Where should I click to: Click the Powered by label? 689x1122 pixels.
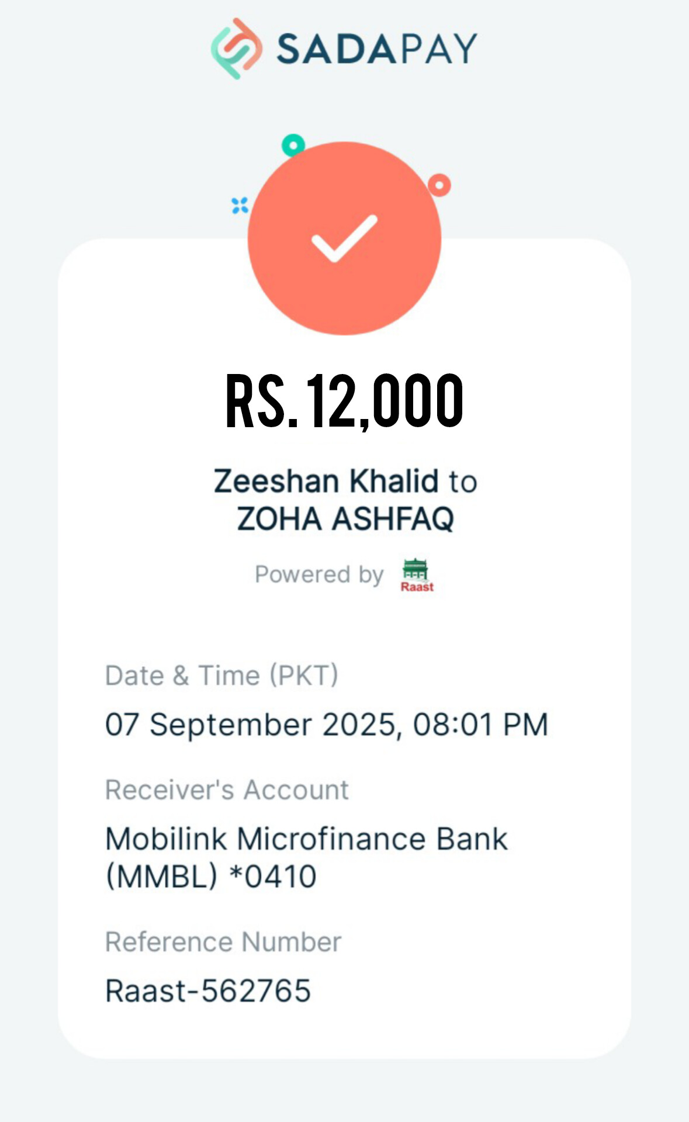click(319, 574)
